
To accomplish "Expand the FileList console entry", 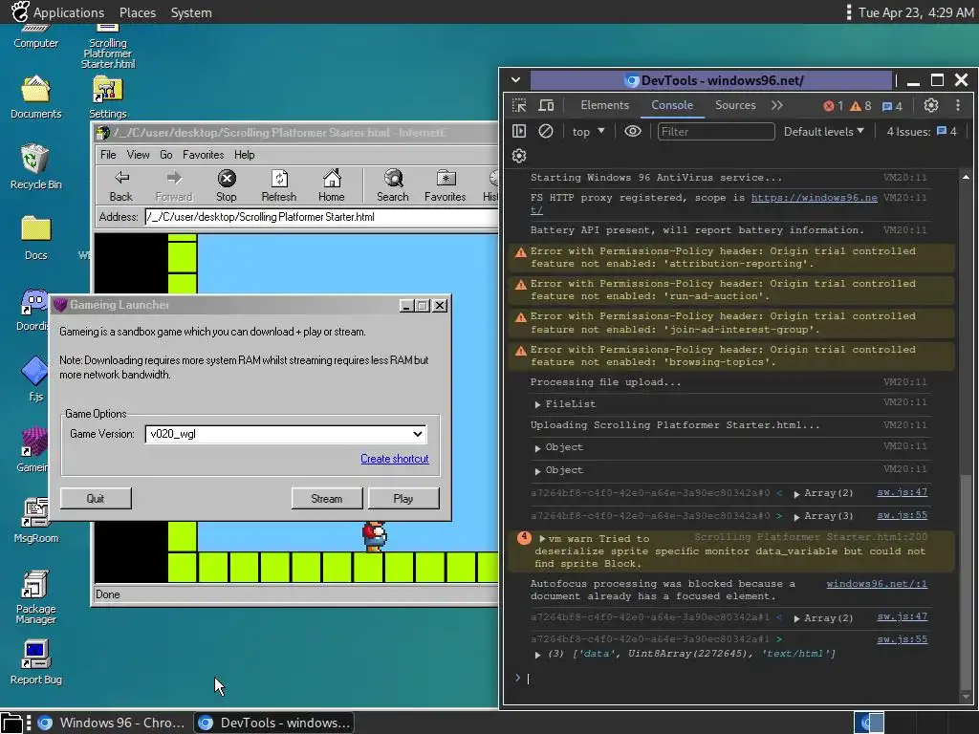I will click(x=537, y=404).
